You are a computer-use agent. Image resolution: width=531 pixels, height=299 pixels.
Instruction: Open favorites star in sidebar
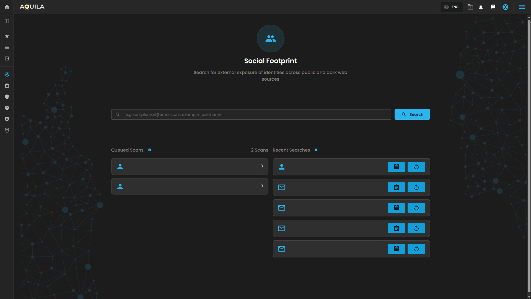7,36
